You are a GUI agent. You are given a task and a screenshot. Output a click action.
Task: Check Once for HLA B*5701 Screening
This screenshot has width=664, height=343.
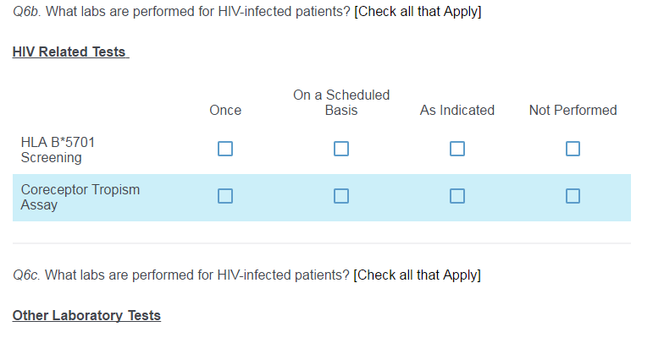pos(225,149)
